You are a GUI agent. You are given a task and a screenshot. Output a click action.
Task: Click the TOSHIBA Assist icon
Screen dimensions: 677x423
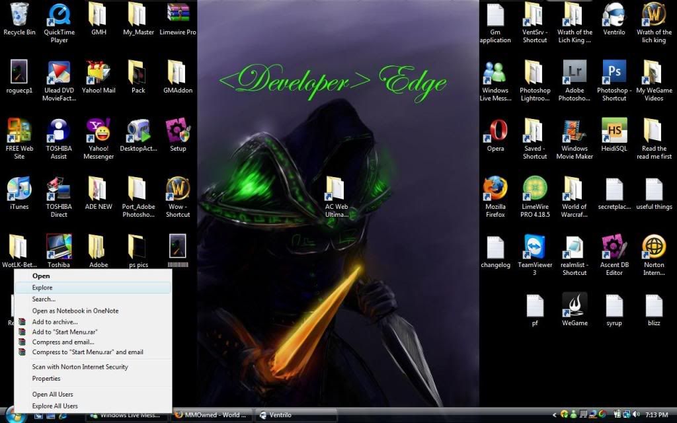[59, 130]
